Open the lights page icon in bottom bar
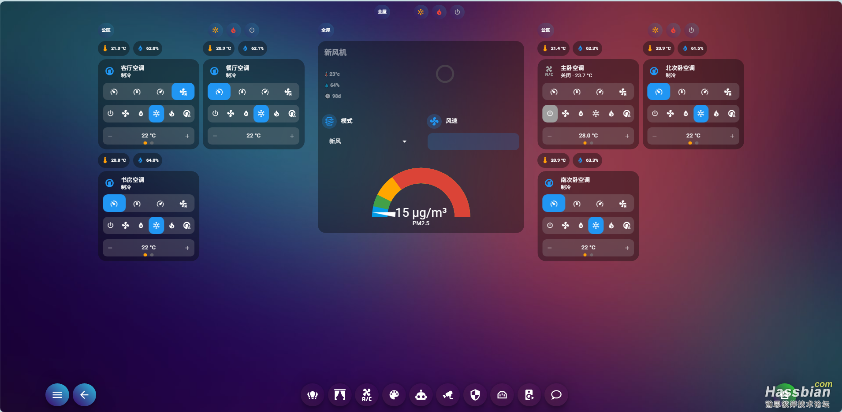Viewport: 842px width, 412px height. [x=313, y=395]
